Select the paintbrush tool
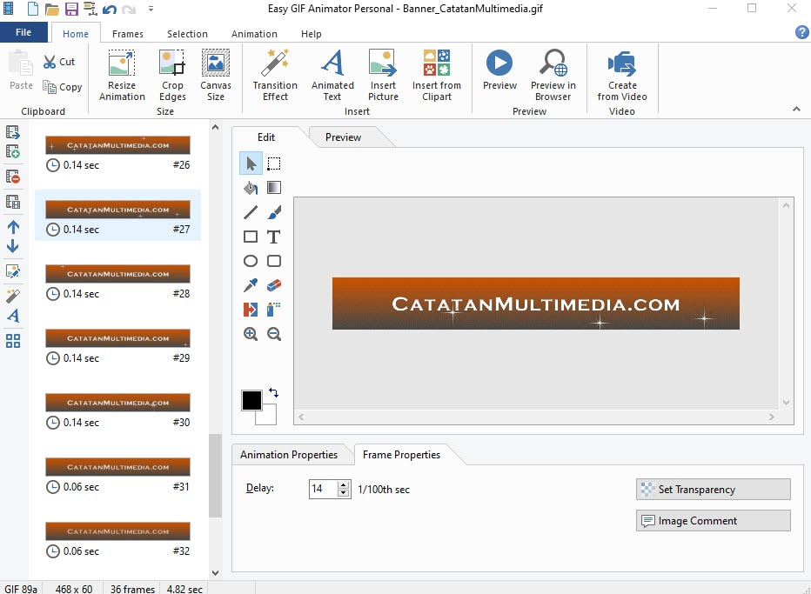The image size is (811, 594). tap(274, 212)
